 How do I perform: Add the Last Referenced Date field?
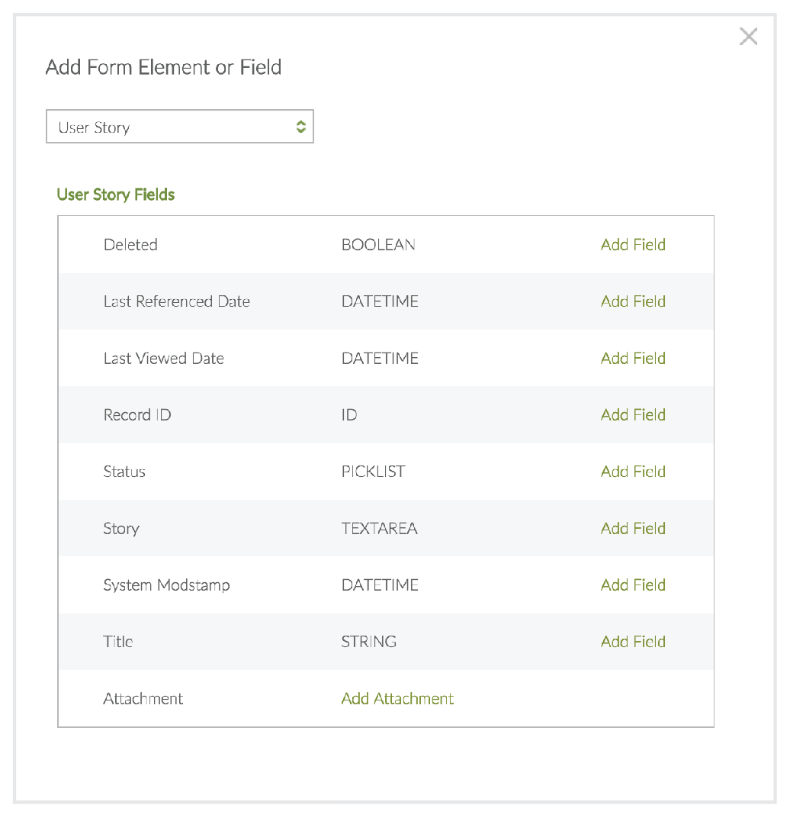click(x=633, y=301)
